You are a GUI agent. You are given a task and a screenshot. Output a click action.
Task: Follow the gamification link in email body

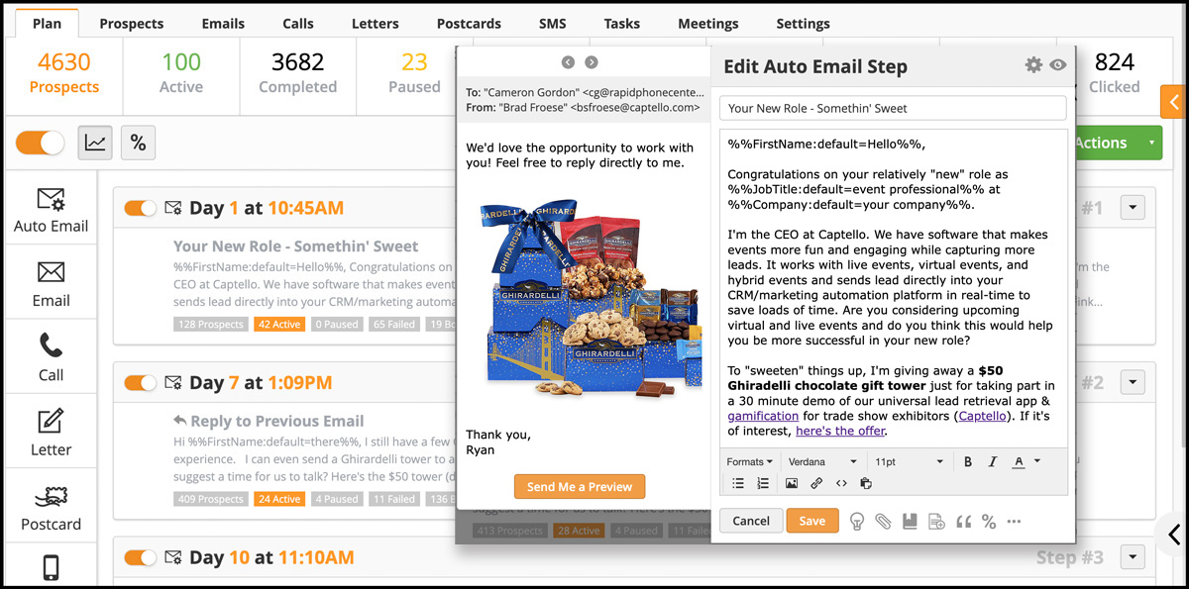[763, 416]
